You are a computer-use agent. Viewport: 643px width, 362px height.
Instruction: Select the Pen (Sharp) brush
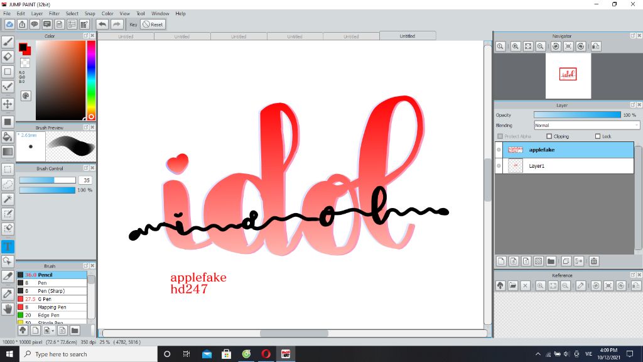[51, 290]
